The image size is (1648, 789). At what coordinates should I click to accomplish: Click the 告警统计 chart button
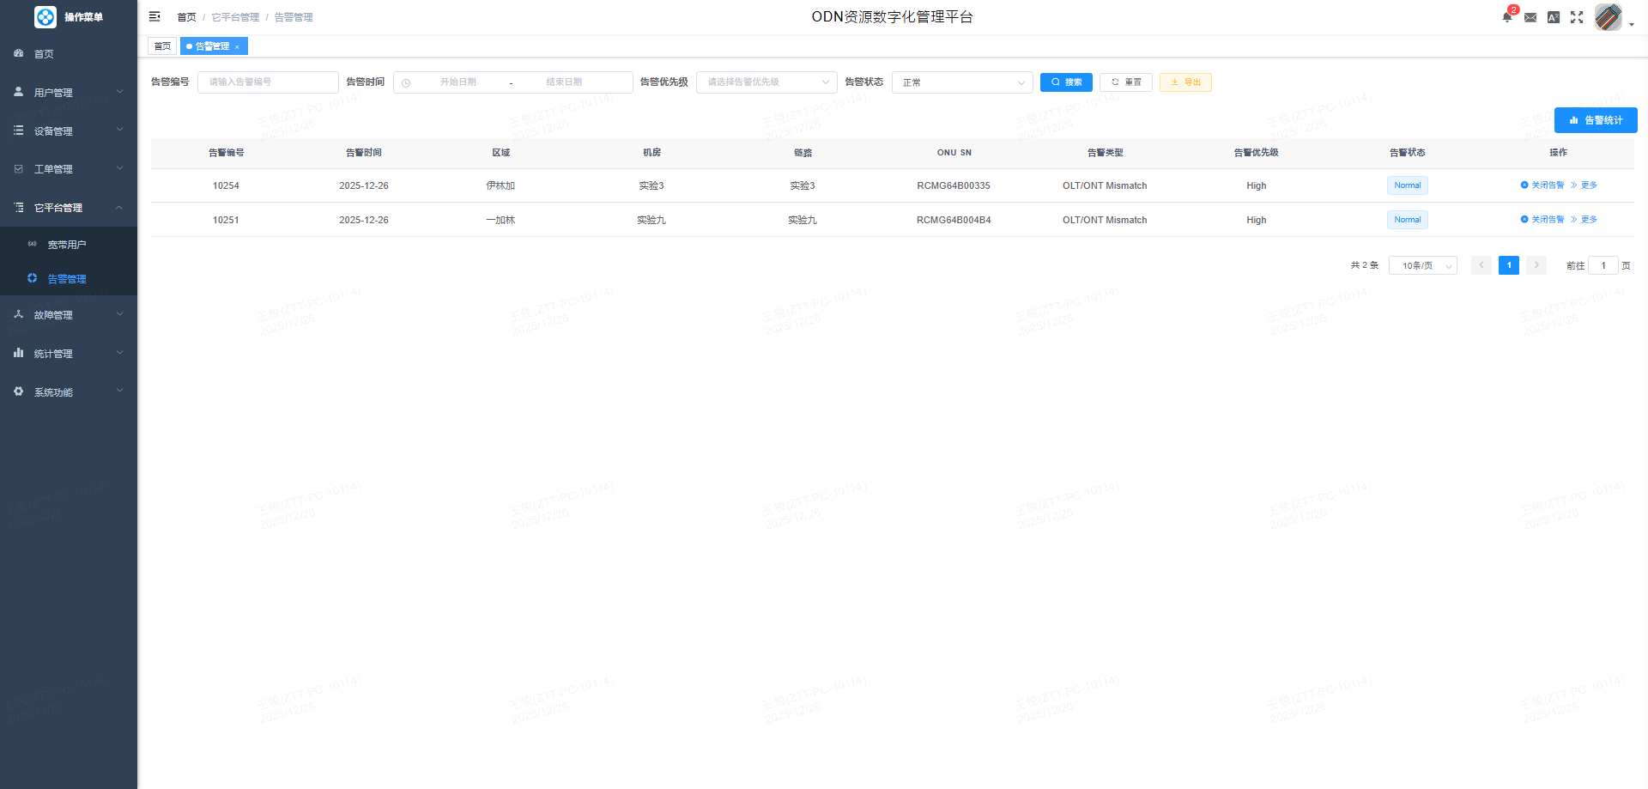point(1595,120)
